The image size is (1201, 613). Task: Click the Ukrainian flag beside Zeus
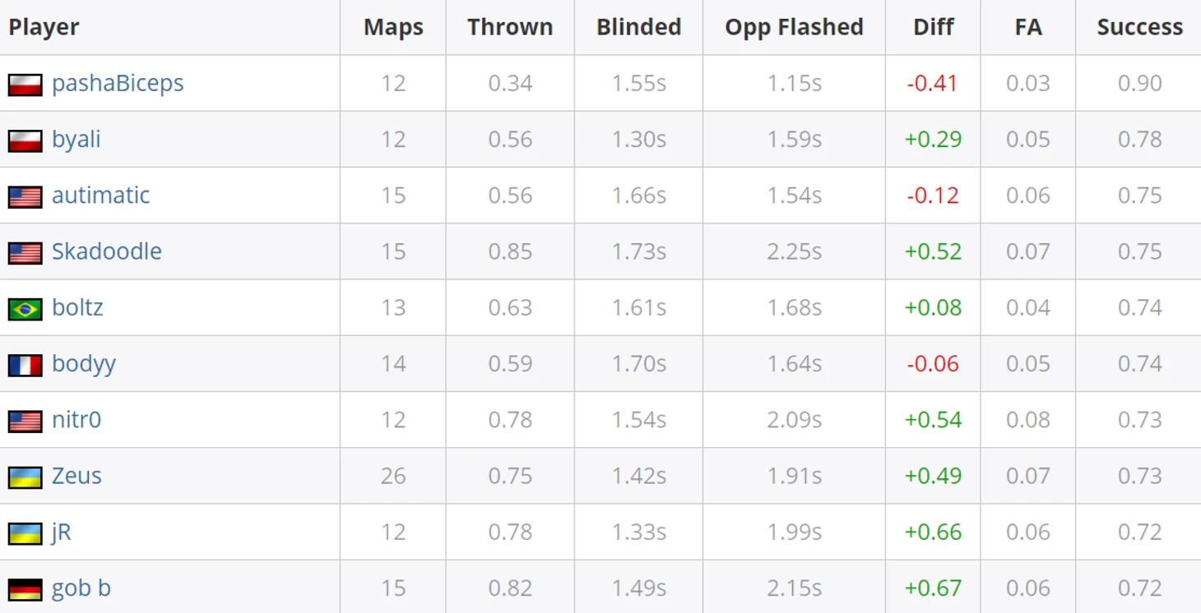[x=26, y=477]
